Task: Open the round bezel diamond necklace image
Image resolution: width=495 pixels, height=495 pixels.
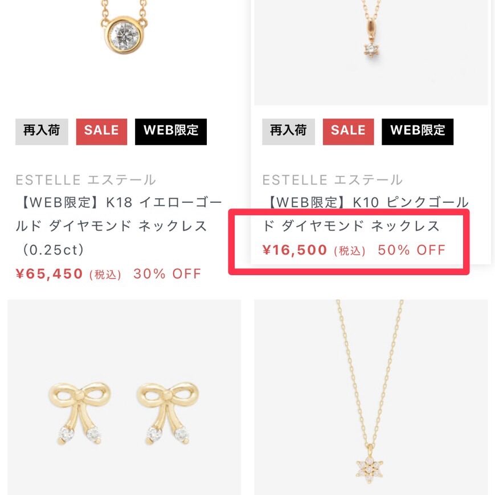Action: (x=124, y=52)
